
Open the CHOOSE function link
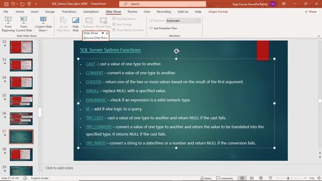94,82
